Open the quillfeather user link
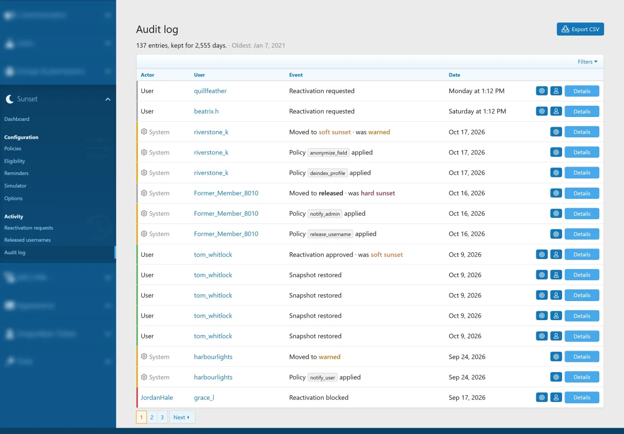 (210, 91)
